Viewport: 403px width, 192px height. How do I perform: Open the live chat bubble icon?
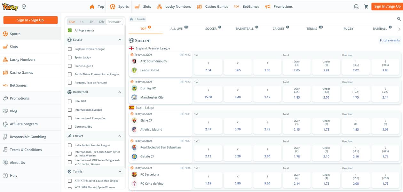356,7
